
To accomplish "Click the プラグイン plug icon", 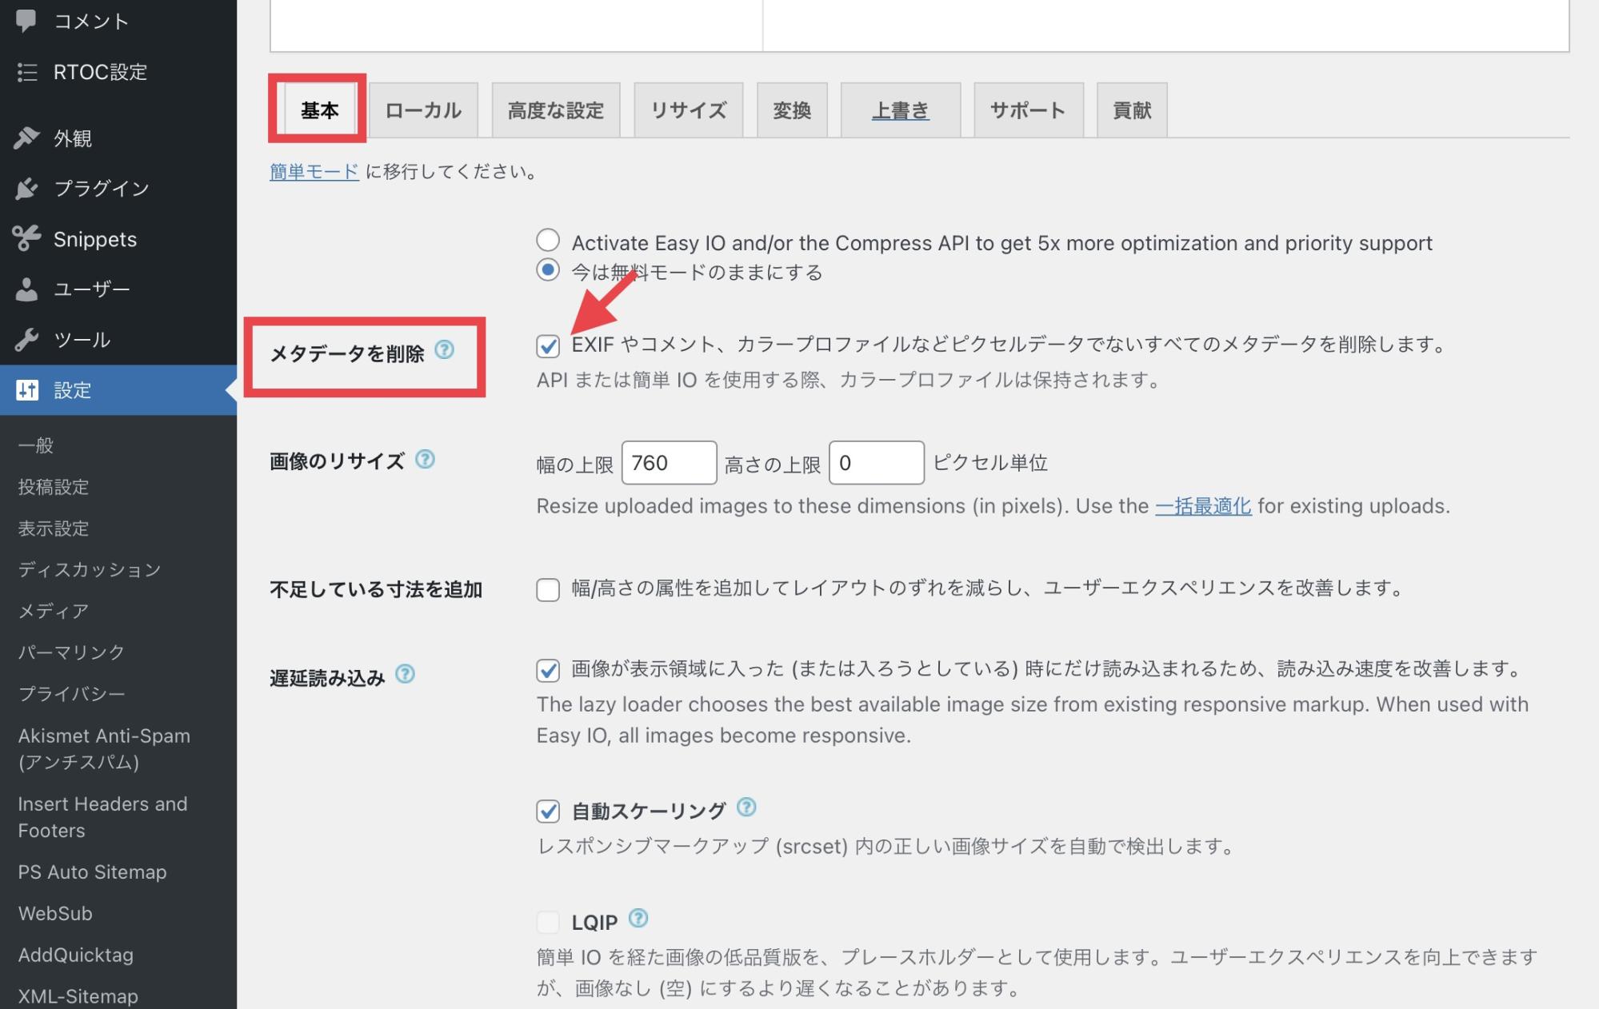I will click(26, 189).
